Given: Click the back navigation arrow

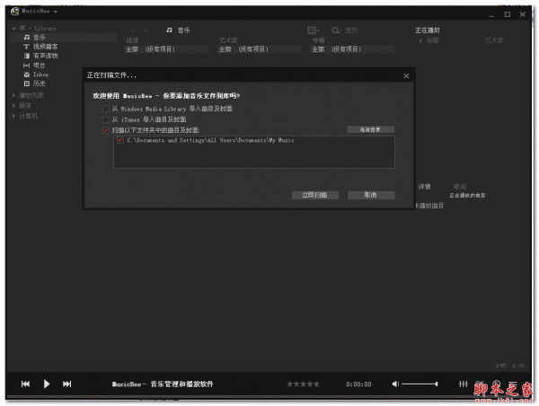Looking at the screenshot, I should [x=133, y=31].
